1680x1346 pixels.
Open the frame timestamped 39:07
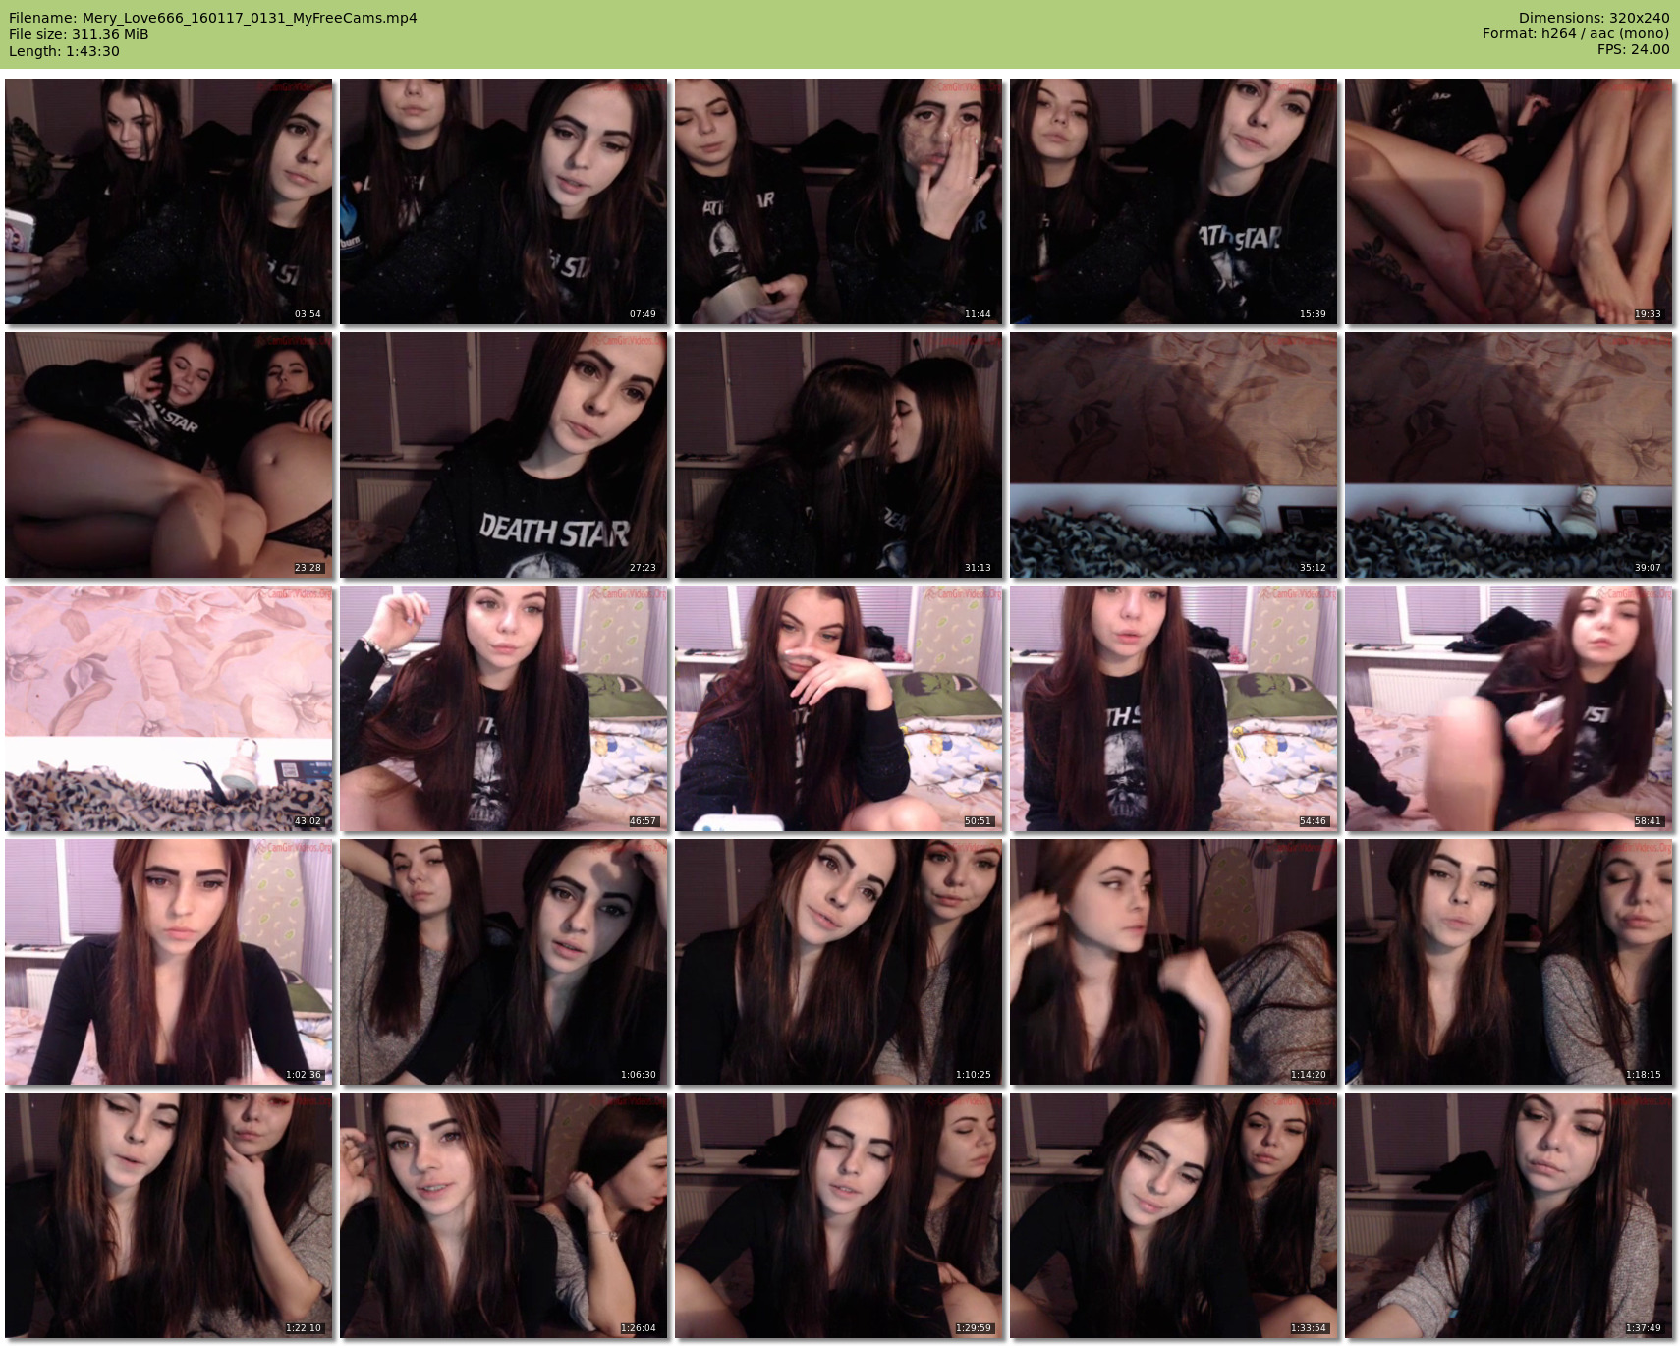[x=1509, y=455]
